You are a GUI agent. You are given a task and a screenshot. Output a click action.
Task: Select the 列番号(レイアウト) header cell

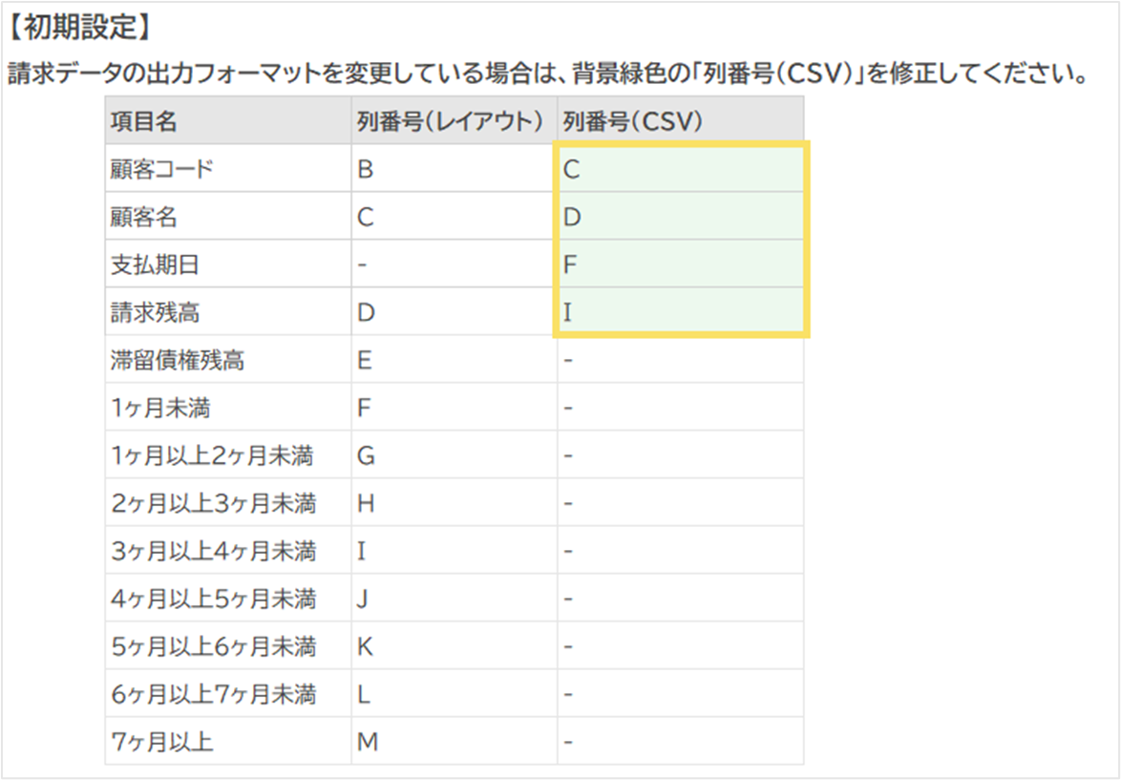tap(454, 121)
